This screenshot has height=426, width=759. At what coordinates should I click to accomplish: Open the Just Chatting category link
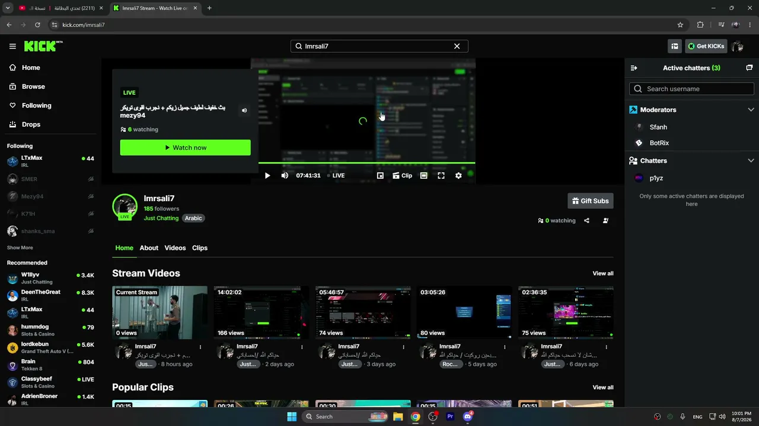[161, 218]
